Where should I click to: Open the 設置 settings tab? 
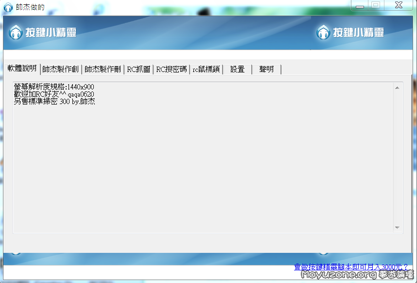point(237,69)
